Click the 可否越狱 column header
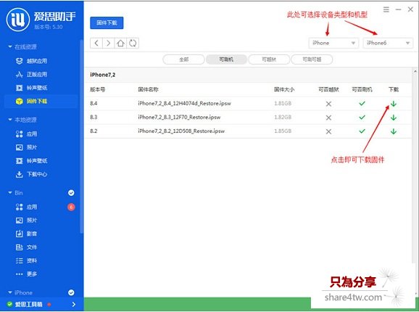This screenshot has width=419, height=312. [328, 89]
